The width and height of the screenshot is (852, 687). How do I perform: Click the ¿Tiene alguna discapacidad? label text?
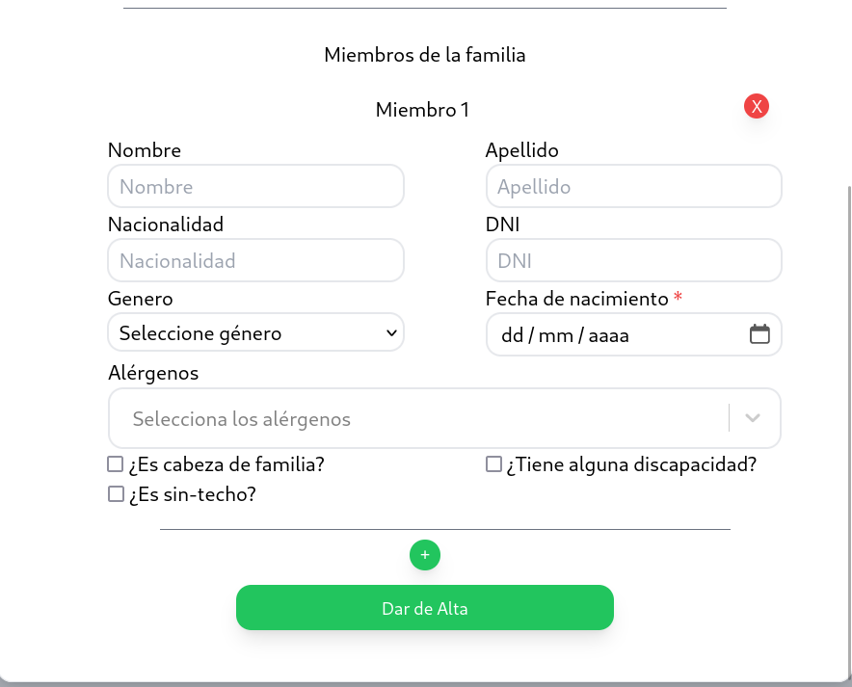click(x=631, y=464)
